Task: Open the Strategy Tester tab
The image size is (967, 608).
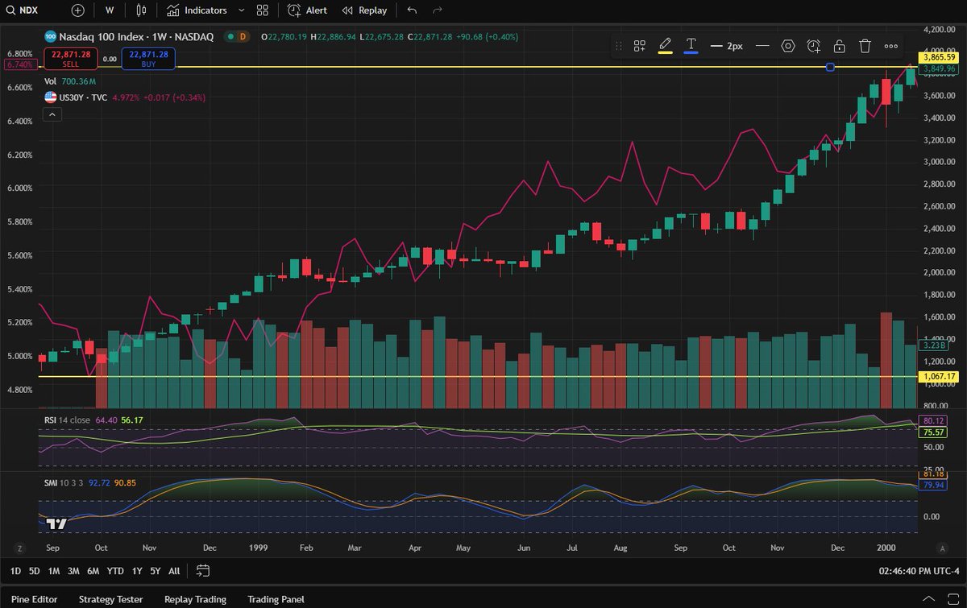Action: pos(110,599)
